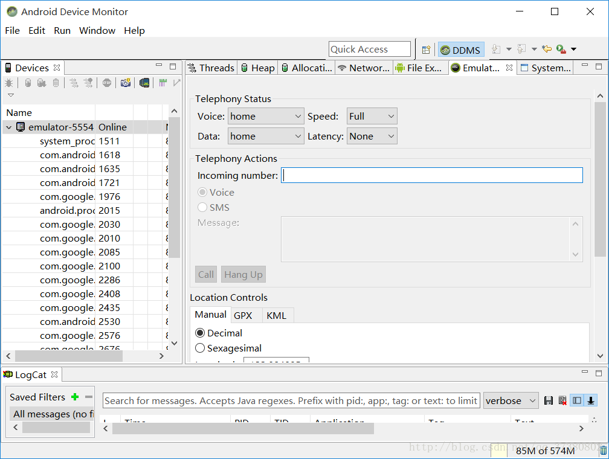Open the Window menu

coord(97,31)
